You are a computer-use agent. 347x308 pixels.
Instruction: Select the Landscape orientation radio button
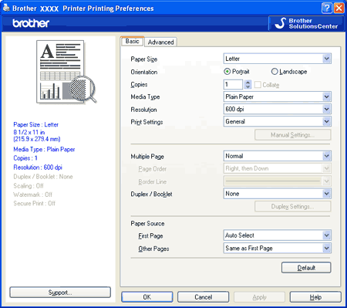(275, 72)
